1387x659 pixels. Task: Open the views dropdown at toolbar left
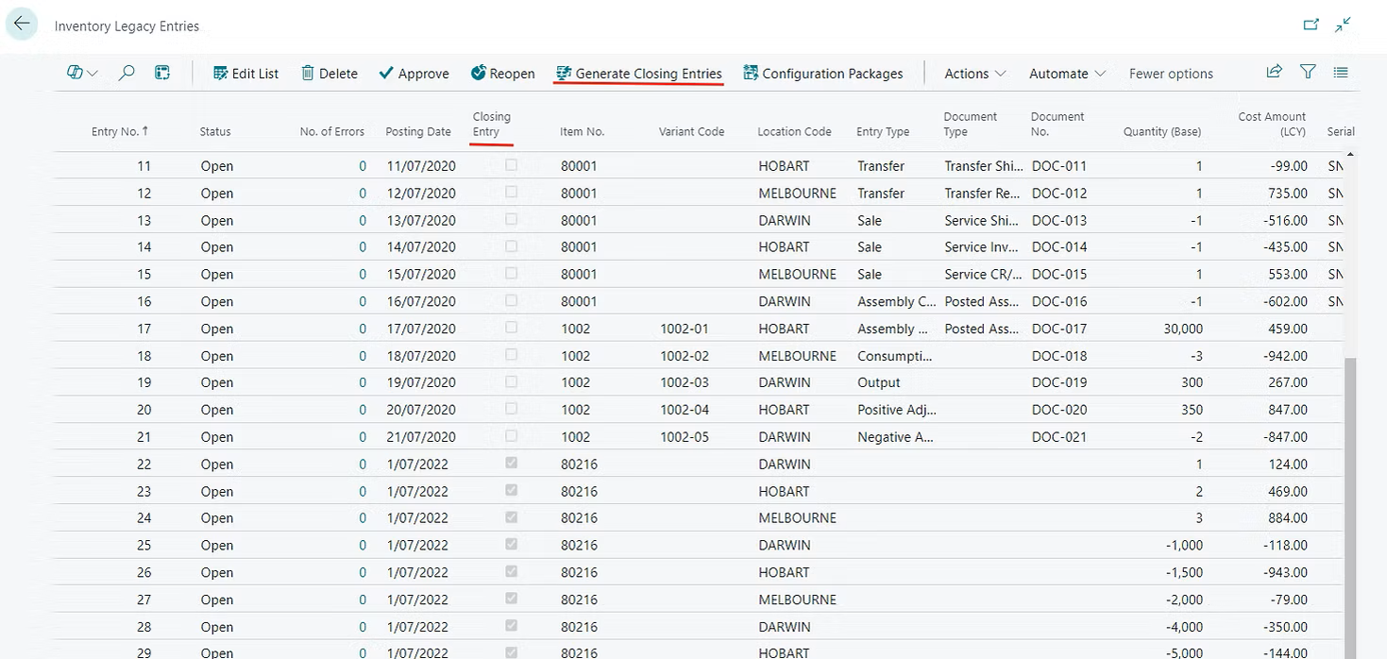pyautogui.click(x=83, y=73)
